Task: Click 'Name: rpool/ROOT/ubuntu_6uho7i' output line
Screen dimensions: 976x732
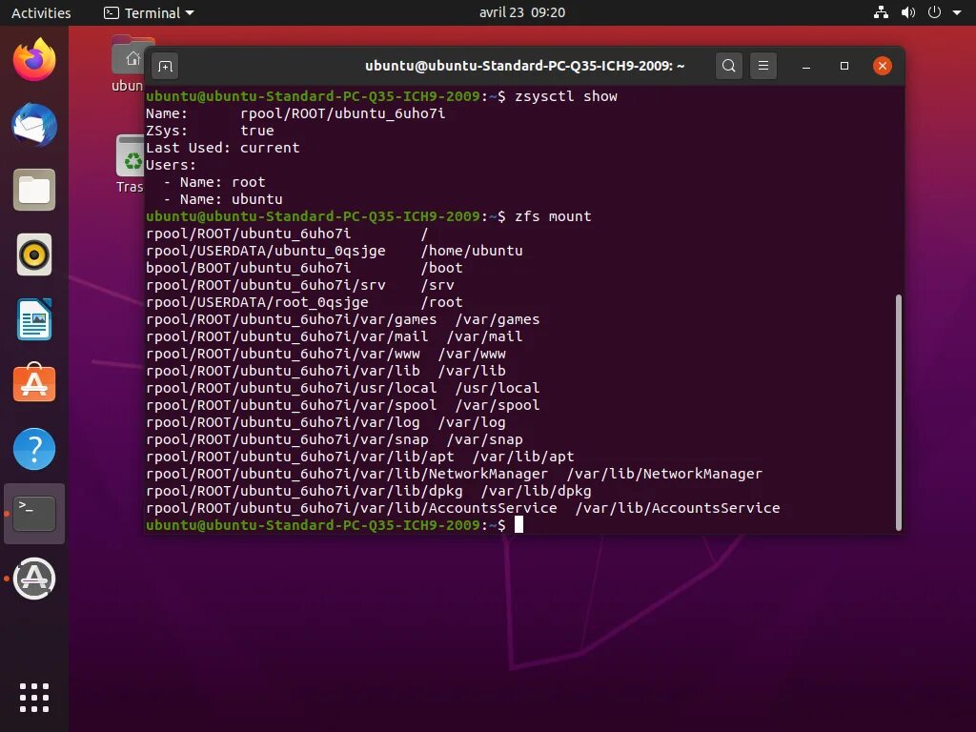Action: [x=295, y=114]
